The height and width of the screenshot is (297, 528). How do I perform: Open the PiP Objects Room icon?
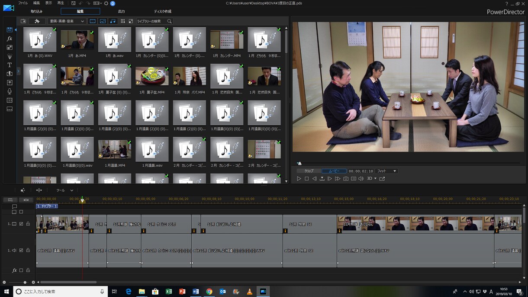pyautogui.click(x=10, y=48)
